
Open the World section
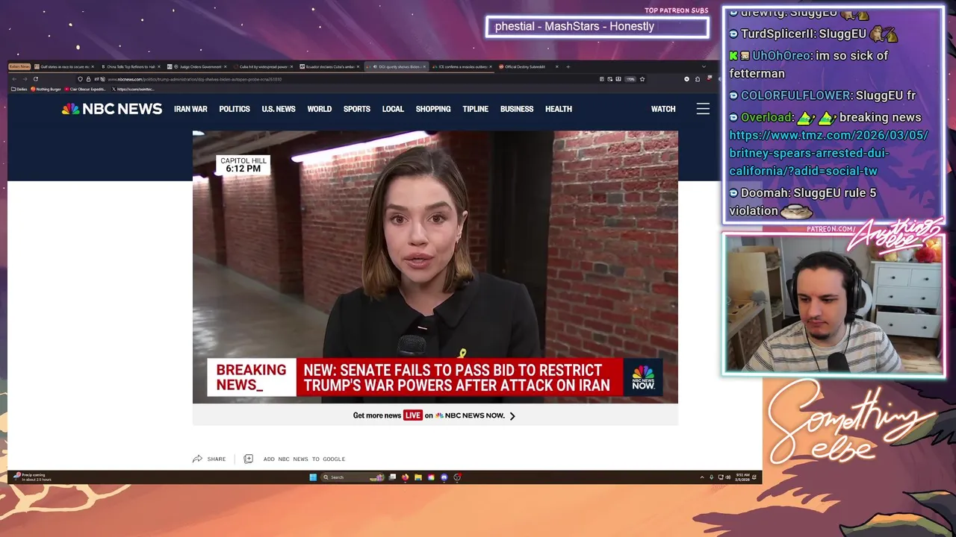pos(319,109)
